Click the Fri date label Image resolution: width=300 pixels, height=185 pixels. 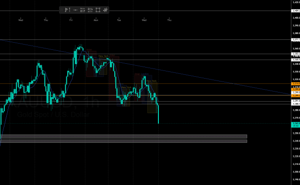71,20
